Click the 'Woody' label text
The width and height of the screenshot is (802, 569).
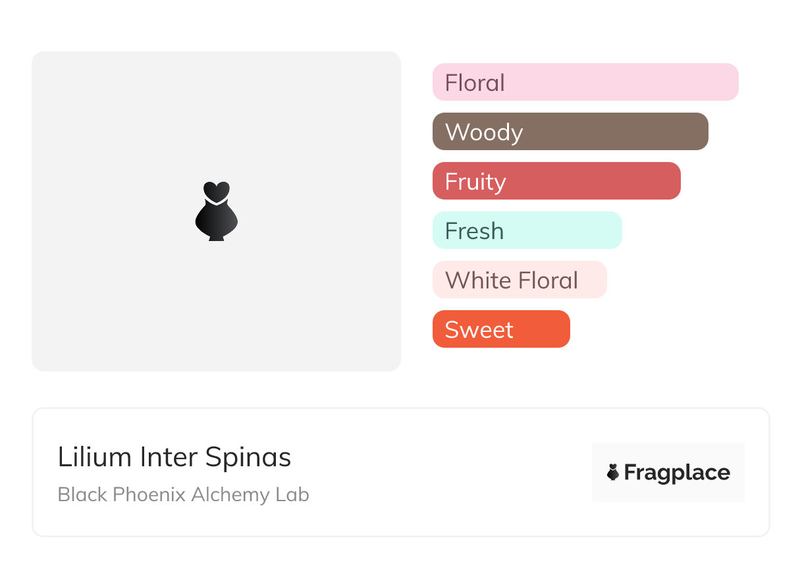point(484,132)
